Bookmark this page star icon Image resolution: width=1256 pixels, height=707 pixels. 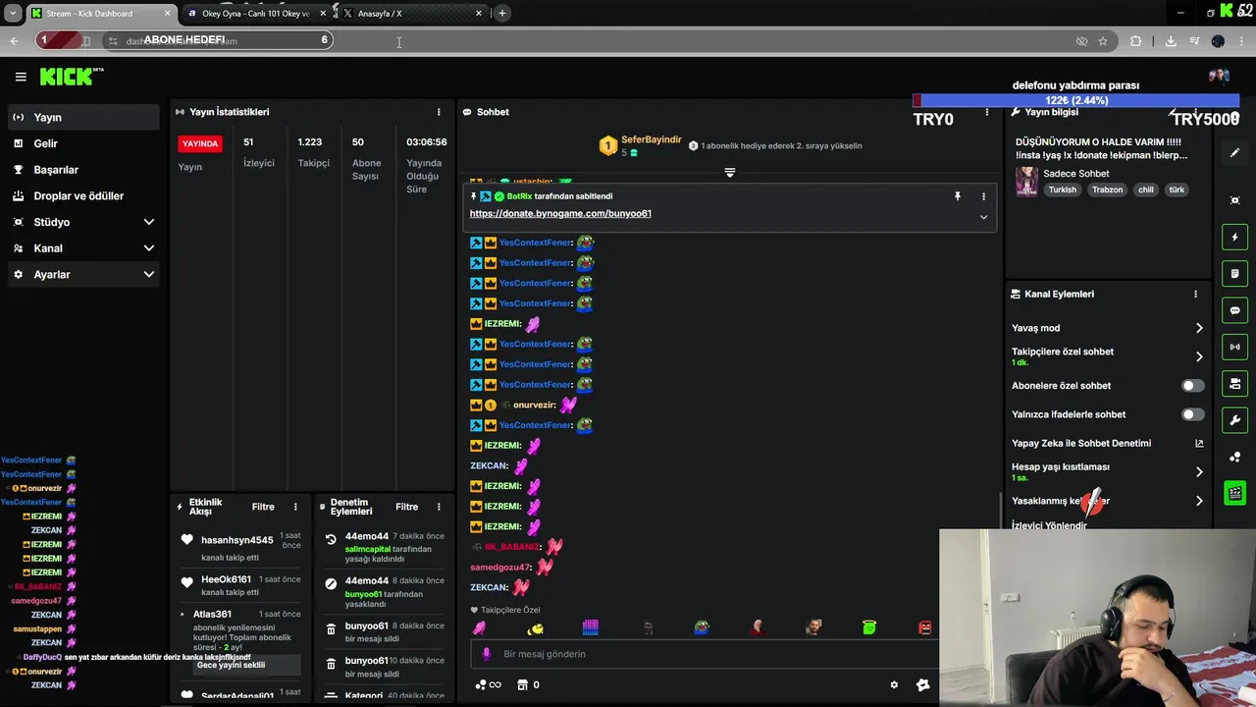click(x=1103, y=41)
